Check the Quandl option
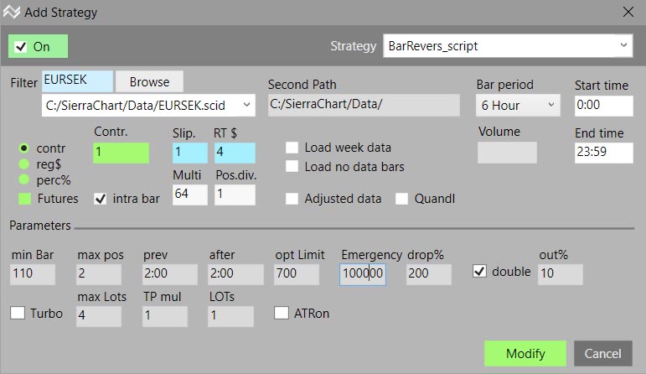Image resolution: width=646 pixels, height=374 pixels. click(x=402, y=199)
